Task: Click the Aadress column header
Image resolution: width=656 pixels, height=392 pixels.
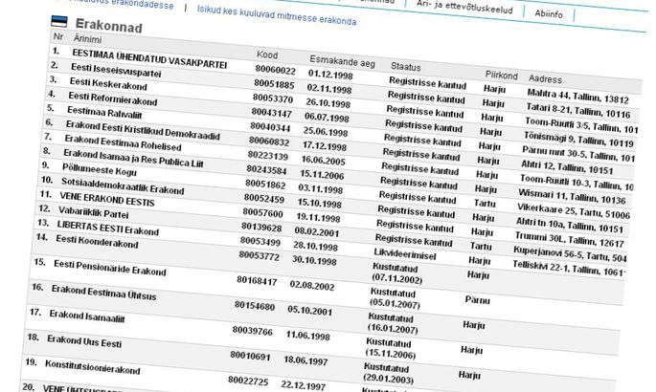Action: pyautogui.click(x=545, y=79)
